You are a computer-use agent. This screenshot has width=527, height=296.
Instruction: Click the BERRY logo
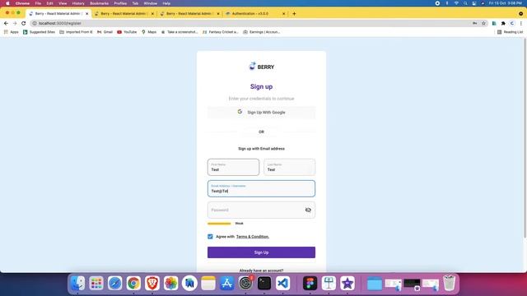coord(261,67)
